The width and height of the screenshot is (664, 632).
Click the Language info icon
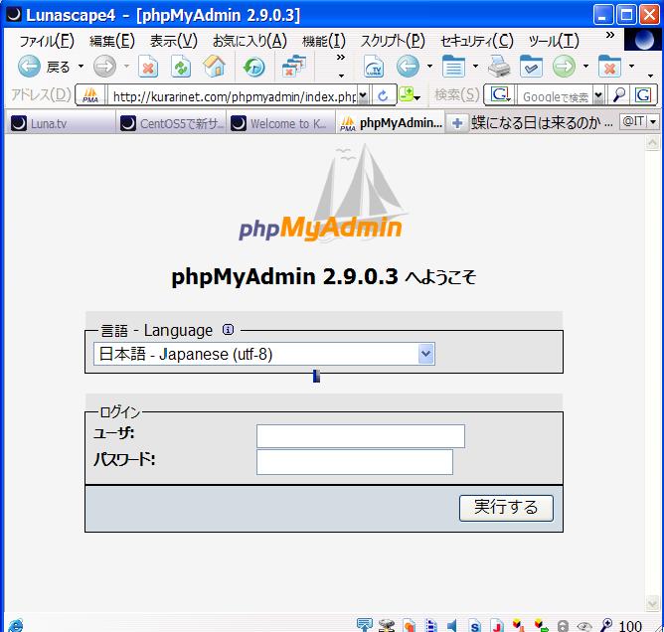click(x=228, y=329)
